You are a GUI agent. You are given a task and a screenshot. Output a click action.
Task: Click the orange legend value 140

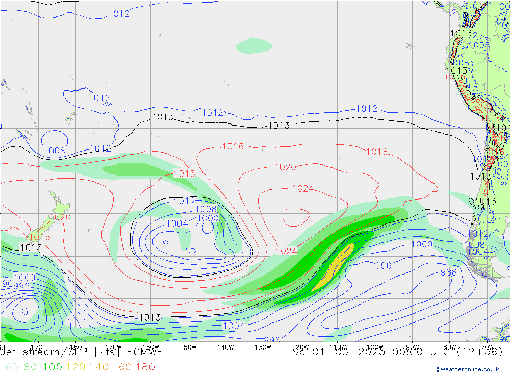coord(98,367)
